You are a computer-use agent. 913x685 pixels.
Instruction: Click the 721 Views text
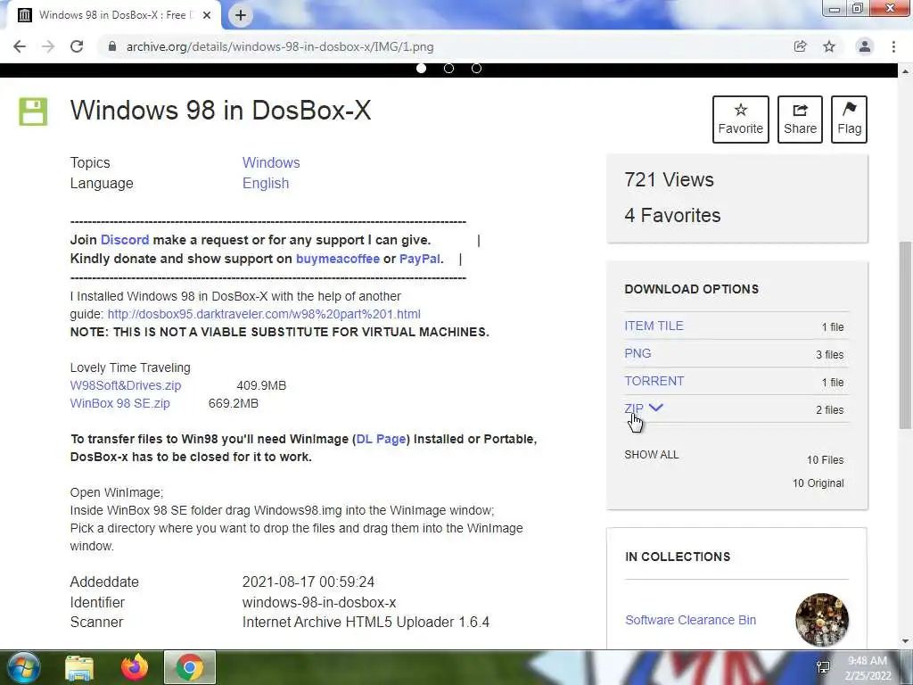tap(669, 179)
